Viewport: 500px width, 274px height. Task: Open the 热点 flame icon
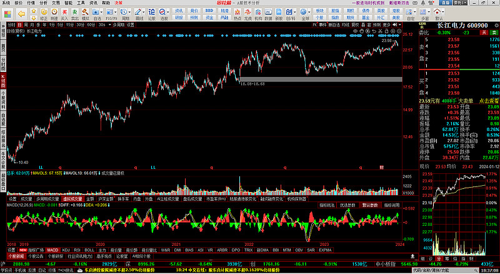click(237, 14)
